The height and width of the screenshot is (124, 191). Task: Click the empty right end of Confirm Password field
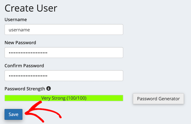[x=107, y=75]
